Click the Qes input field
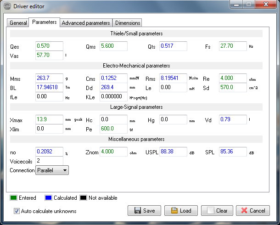Viewport: 280px width, 225px height. click(x=49, y=46)
